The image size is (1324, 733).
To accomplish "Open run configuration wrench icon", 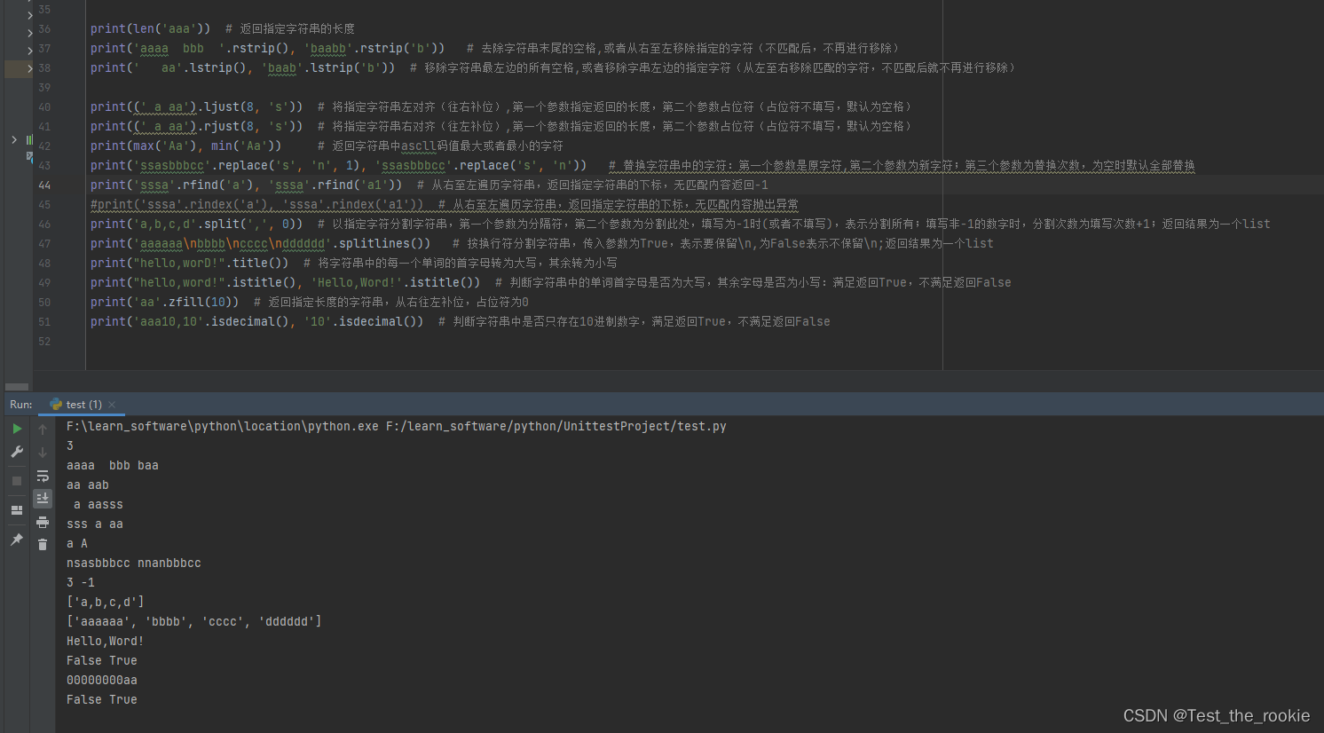I will point(17,452).
